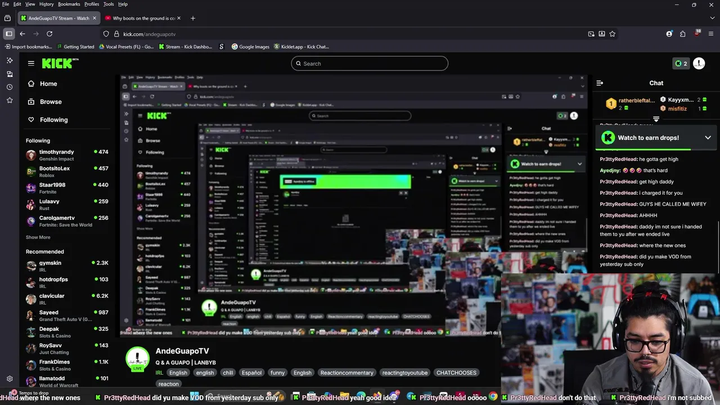Switch to AndeGuapoTV Stream tab
720x405 pixels.
[x=58, y=18]
